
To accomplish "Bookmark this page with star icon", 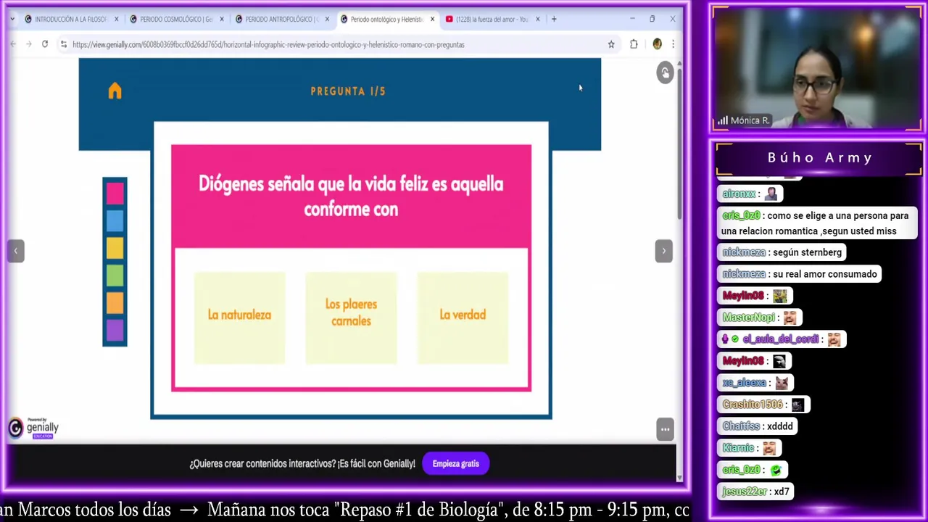I will tap(611, 44).
